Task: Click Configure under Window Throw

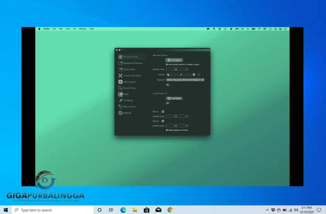Action: pyautogui.click(x=174, y=60)
